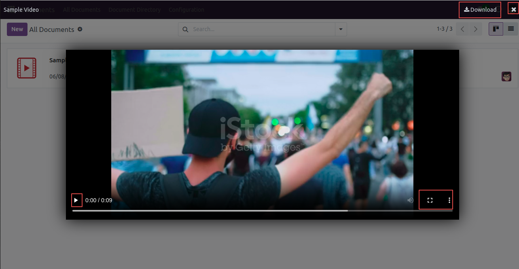The height and width of the screenshot is (269, 519).
Task: Mute the video with speaker icon
Action: coord(411,200)
